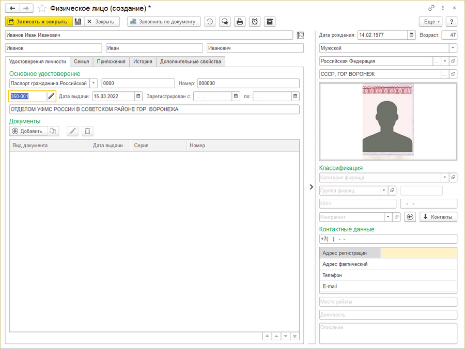Viewport: 465px width, 349px height.
Task: Click the pencil icon beside code 360-001
Action: click(51, 96)
